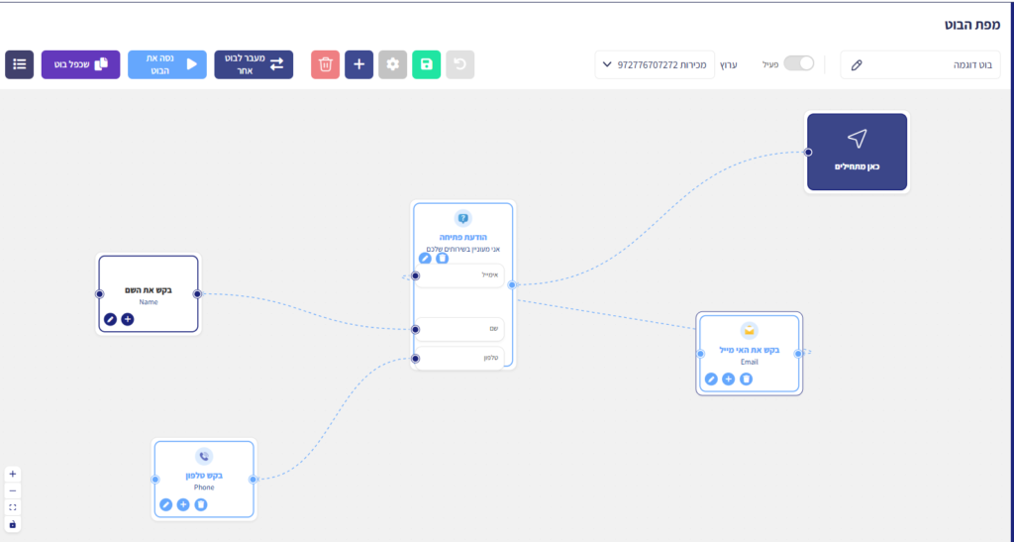Screen dimensions: 1014x542
Task: Click the נסה את הבוט try bot button
Action: tap(166, 64)
